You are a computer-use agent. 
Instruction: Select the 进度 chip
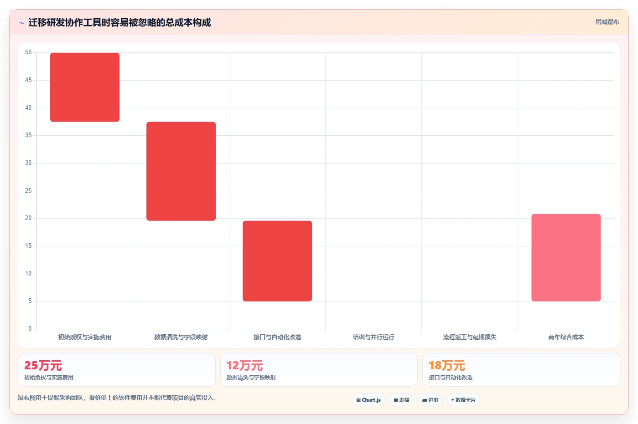[x=430, y=400]
